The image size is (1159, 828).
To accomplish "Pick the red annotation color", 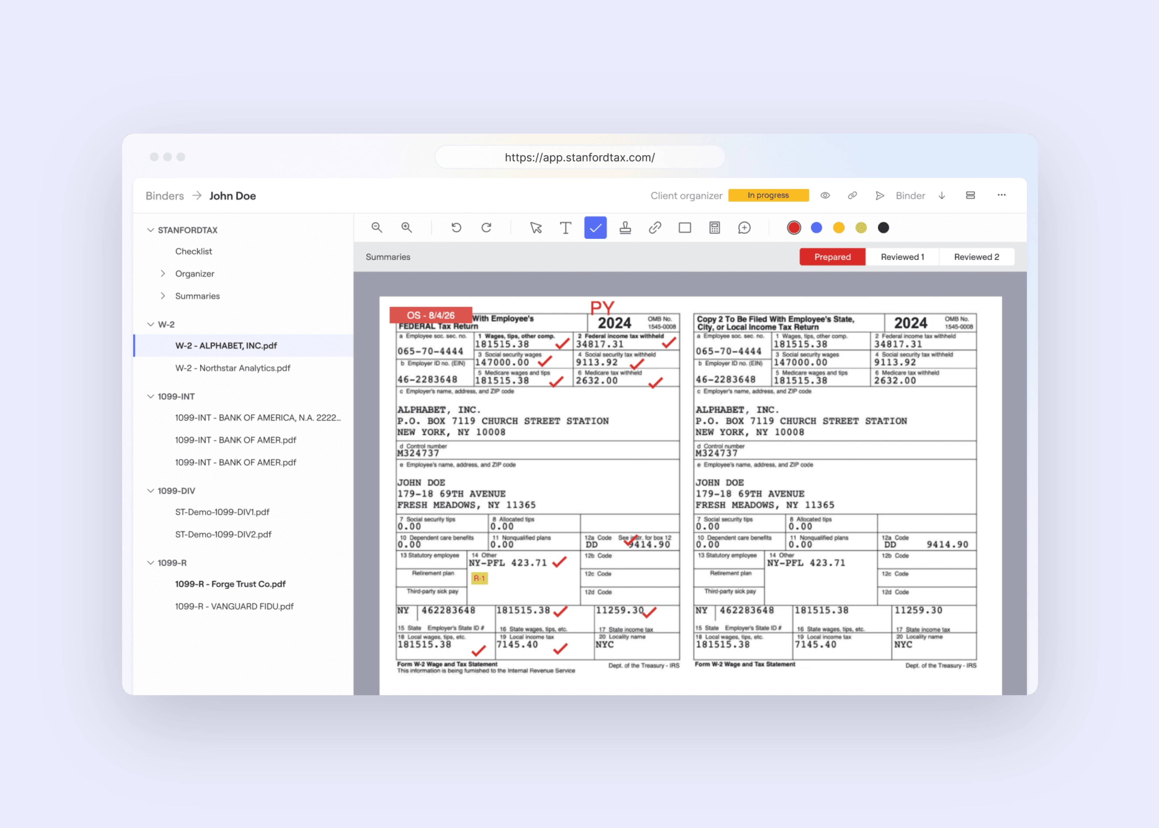I will click(x=794, y=227).
